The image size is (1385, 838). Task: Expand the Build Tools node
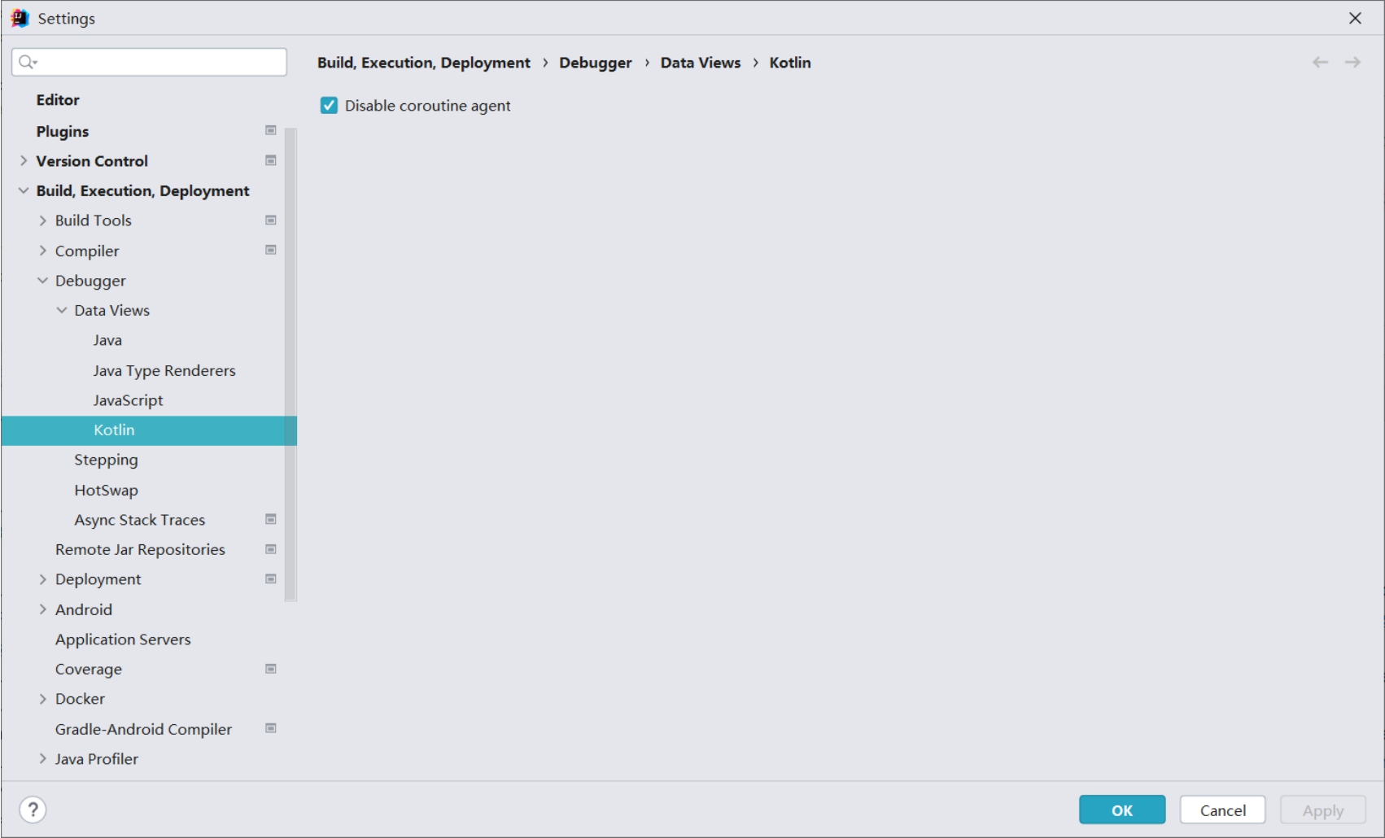pos(42,220)
